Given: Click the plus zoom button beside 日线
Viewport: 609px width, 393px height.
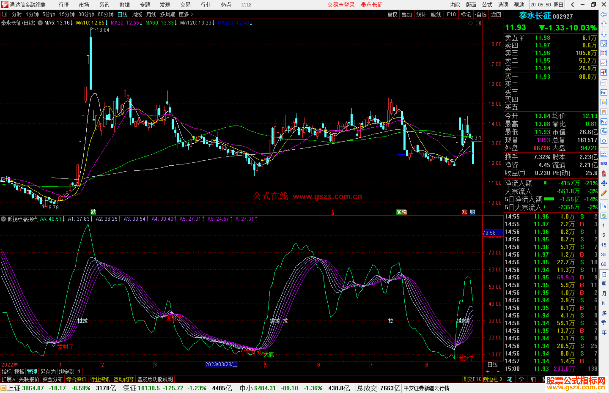Looking at the screenshot, I should 488,371.
